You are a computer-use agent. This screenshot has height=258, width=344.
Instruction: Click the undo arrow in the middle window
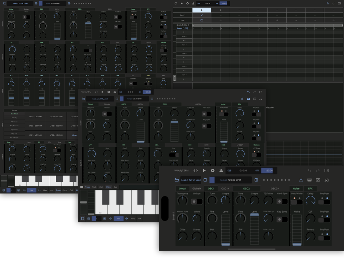pos(248,92)
